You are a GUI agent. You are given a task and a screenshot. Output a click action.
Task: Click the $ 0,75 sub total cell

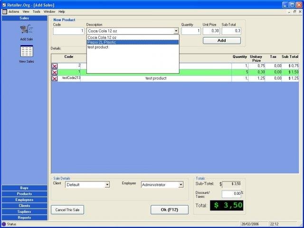click(x=290, y=66)
